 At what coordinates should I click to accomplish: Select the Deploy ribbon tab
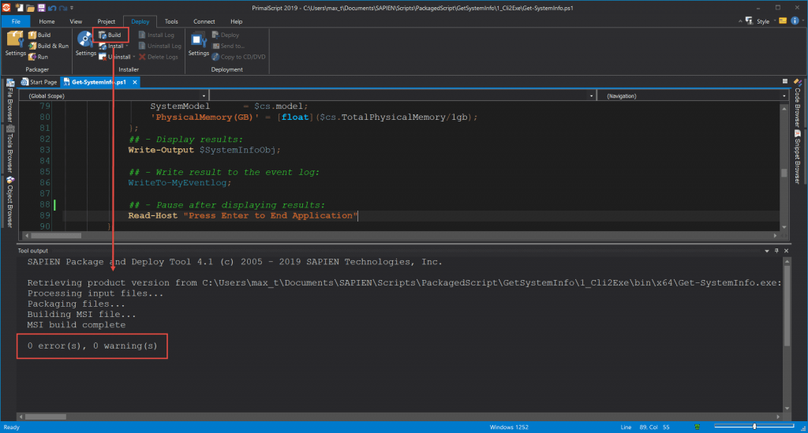tap(140, 21)
